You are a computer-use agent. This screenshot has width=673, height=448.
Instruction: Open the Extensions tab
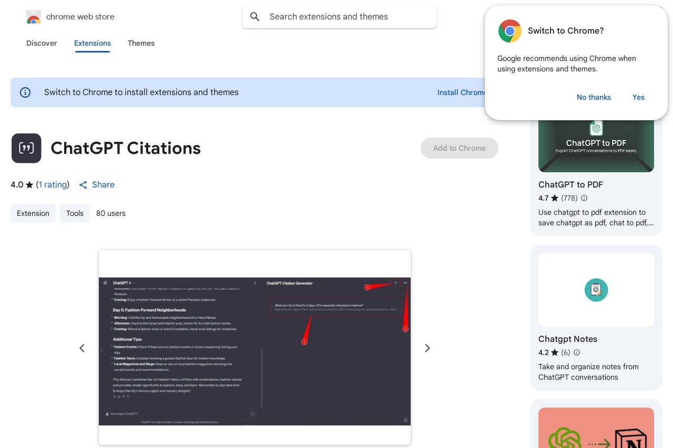pos(93,43)
